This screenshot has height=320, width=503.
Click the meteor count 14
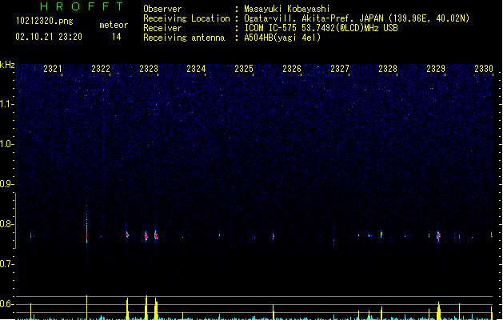[x=117, y=37]
